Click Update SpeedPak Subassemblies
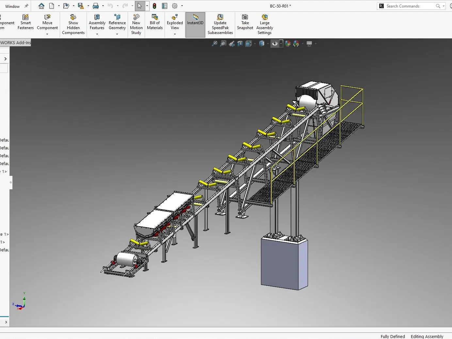Screen dimensions: 452x339 click(220, 25)
